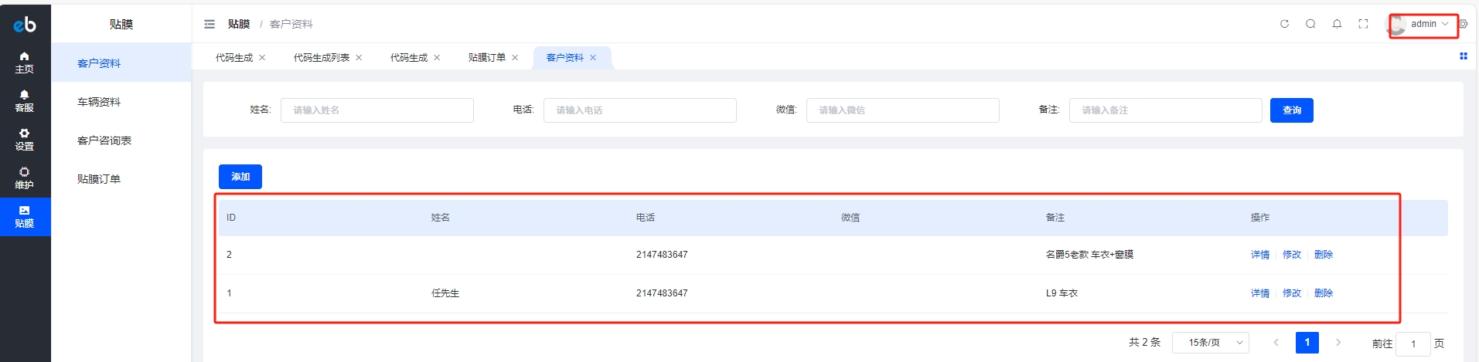Open the search icon in header
Image resolution: width=1479 pixels, height=362 pixels.
[1310, 24]
